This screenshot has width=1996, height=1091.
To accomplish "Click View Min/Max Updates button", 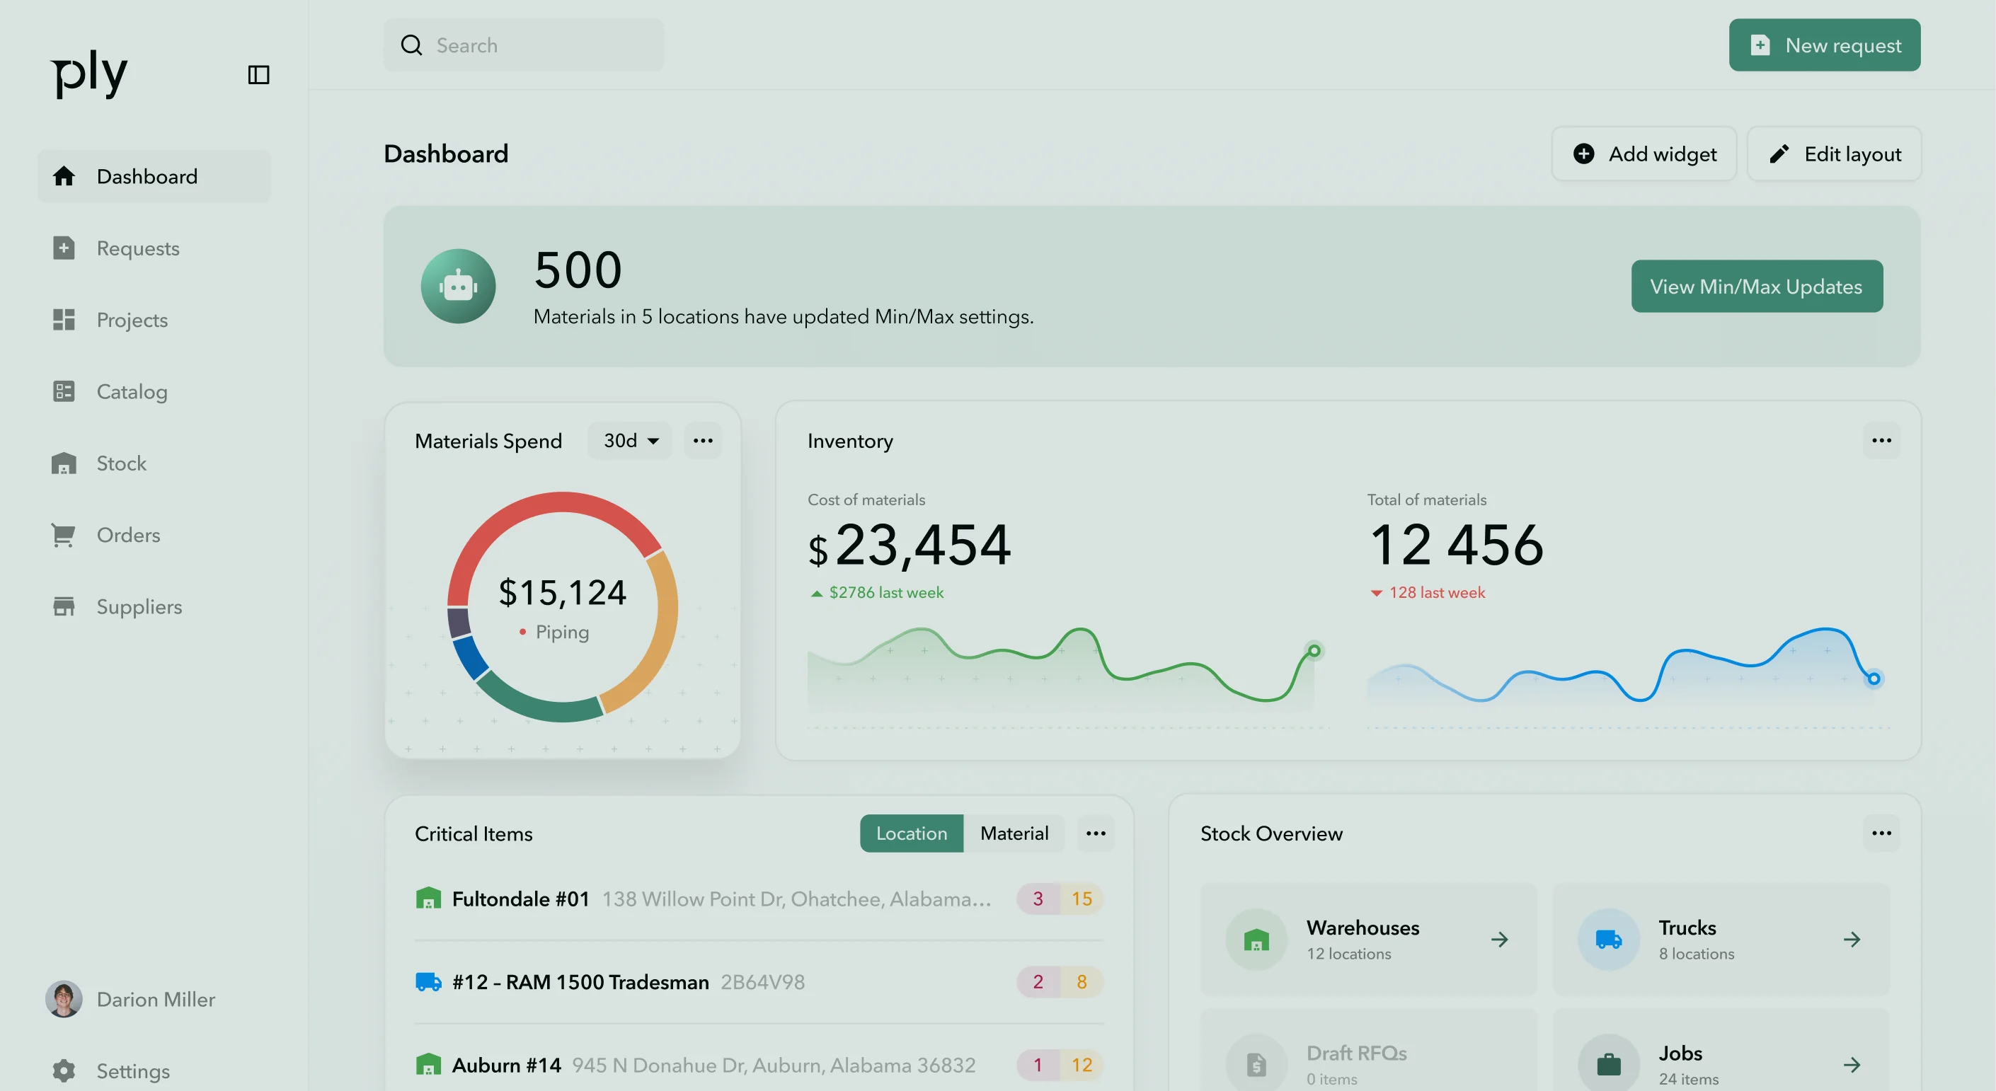I will [x=1756, y=287].
